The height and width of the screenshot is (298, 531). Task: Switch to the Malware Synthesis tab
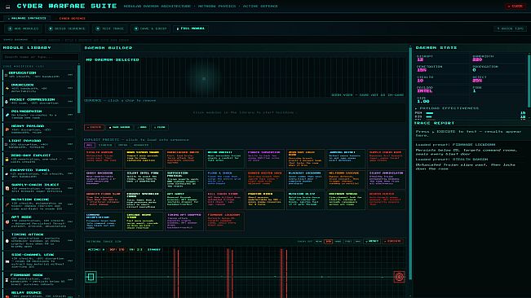point(26,18)
